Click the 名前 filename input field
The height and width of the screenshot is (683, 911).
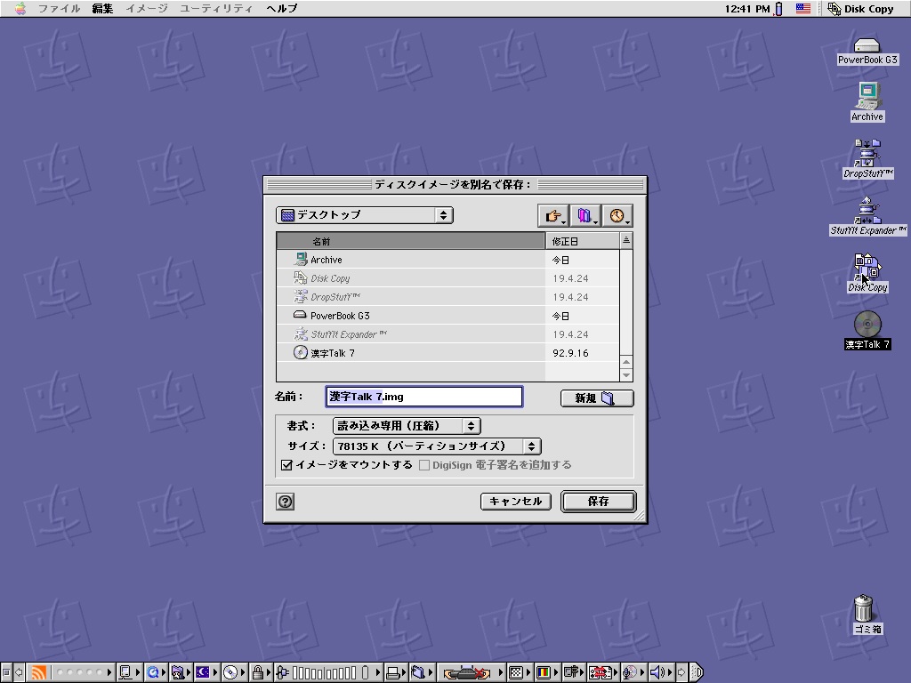tap(424, 397)
